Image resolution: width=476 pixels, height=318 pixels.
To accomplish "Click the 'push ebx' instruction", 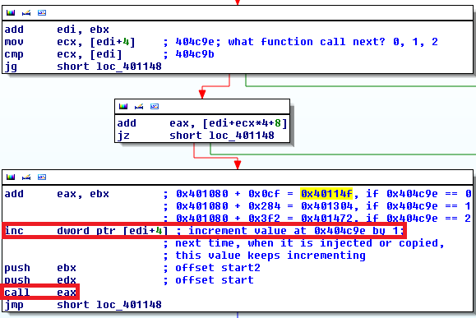I will click(40, 268).
